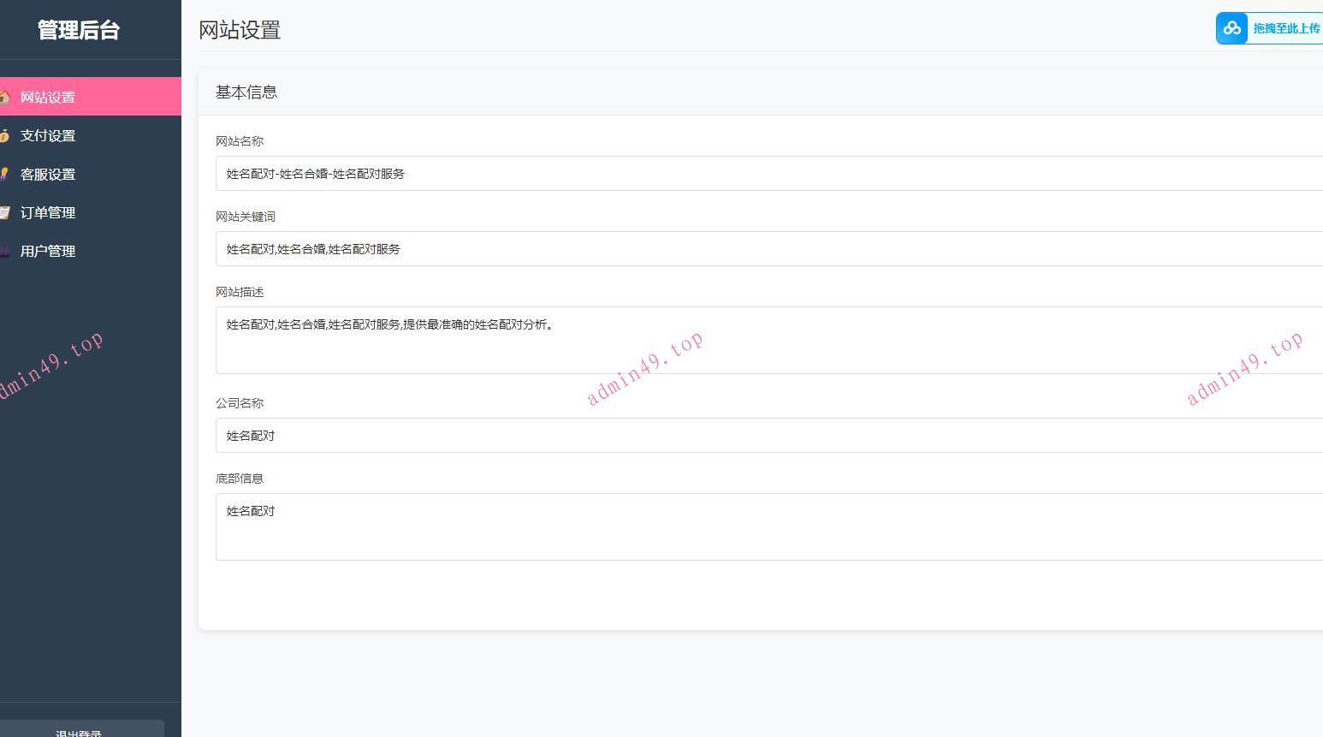1323x737 pixels.
Task: Click the 拖拽至此上传 upload text
Action: click(1286, 28)
